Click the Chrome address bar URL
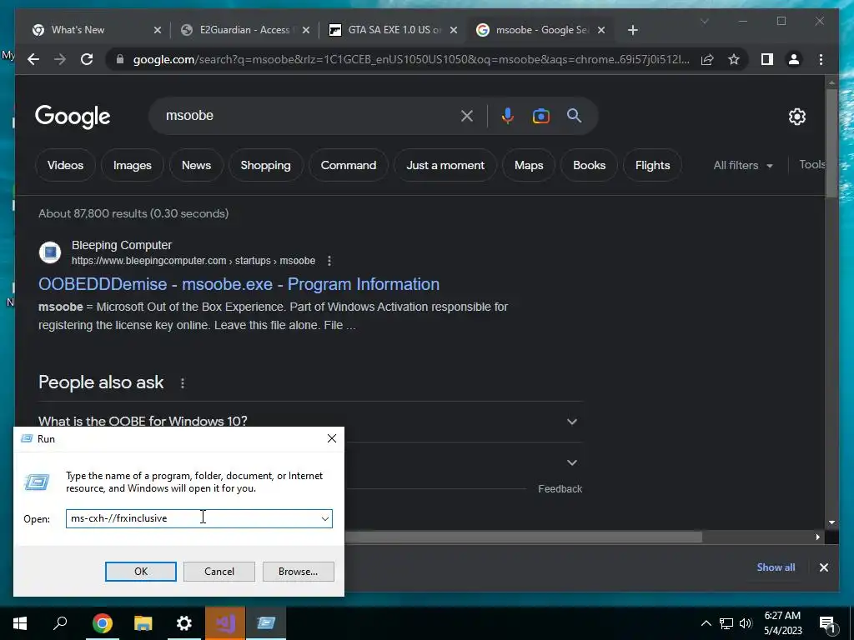The width and height of the screenshot is (854, 640). tap(411, 59)
